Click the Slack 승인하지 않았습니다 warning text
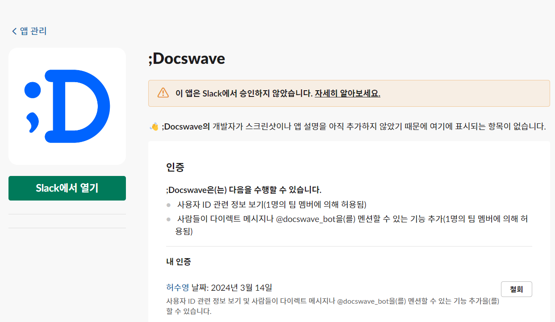The image size is (555, 322). point(243,93)
